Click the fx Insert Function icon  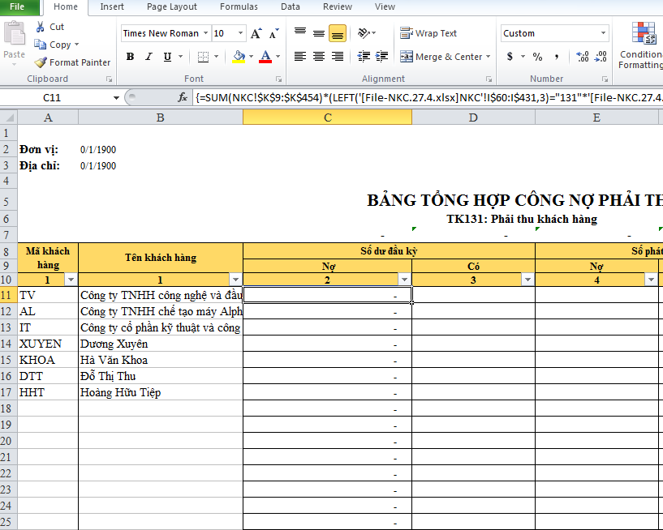tap(183, 97)
